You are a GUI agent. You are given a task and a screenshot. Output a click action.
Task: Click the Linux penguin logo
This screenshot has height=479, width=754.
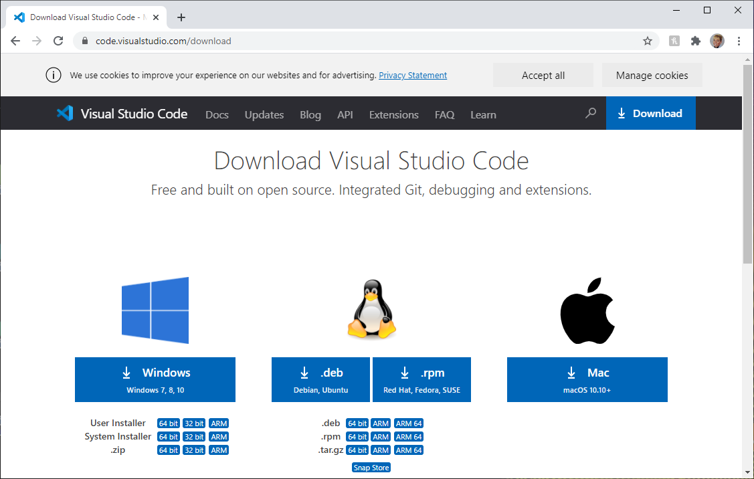tap(371, 309)
